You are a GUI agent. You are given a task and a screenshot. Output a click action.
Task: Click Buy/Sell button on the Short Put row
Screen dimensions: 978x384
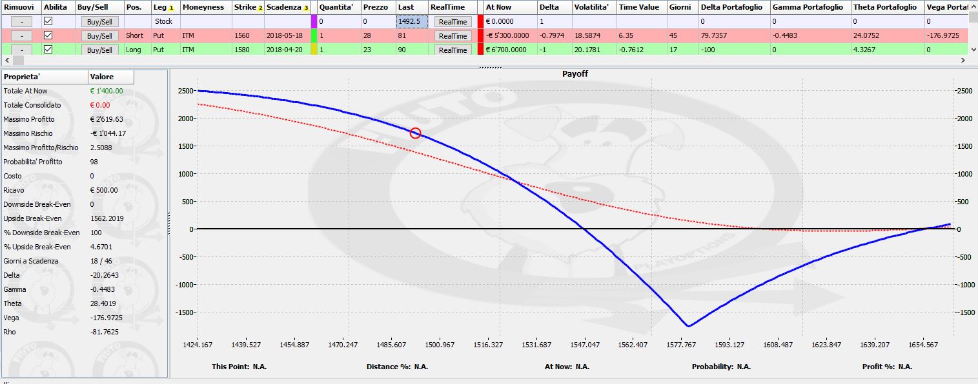[x=99, y=36]
